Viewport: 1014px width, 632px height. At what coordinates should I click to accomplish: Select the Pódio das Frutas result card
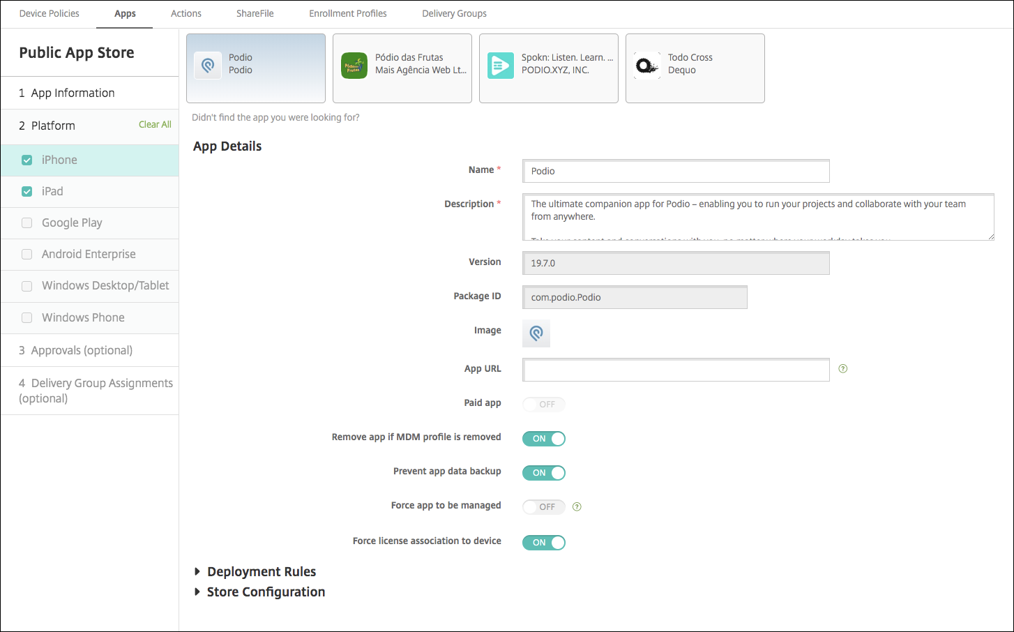(402, 68)
